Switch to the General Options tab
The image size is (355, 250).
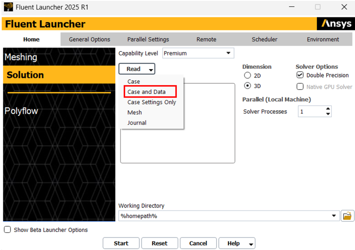tap(90, 39)
